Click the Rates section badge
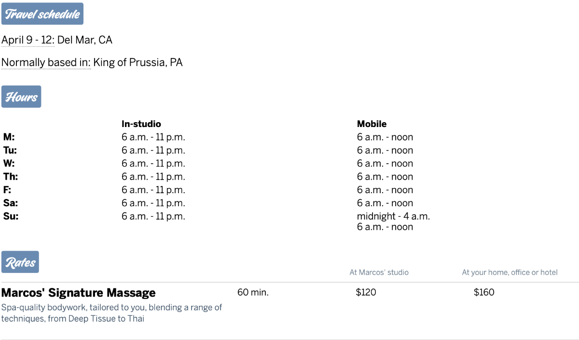 [20, 262]
